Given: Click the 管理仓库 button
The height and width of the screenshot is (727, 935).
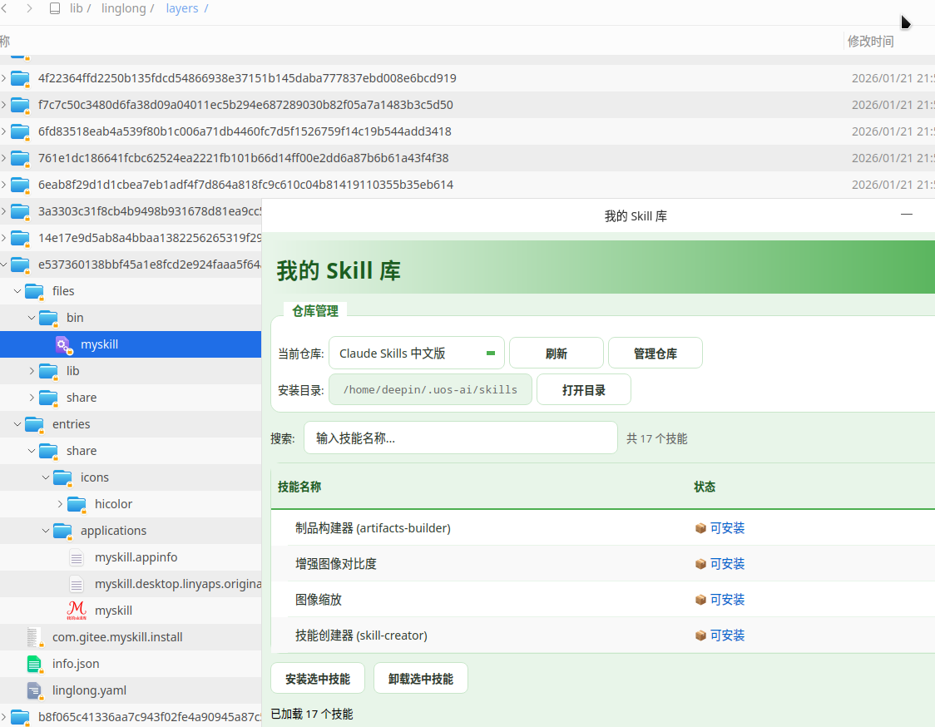Looking at the screenshot, I should (x=655, y=353).
